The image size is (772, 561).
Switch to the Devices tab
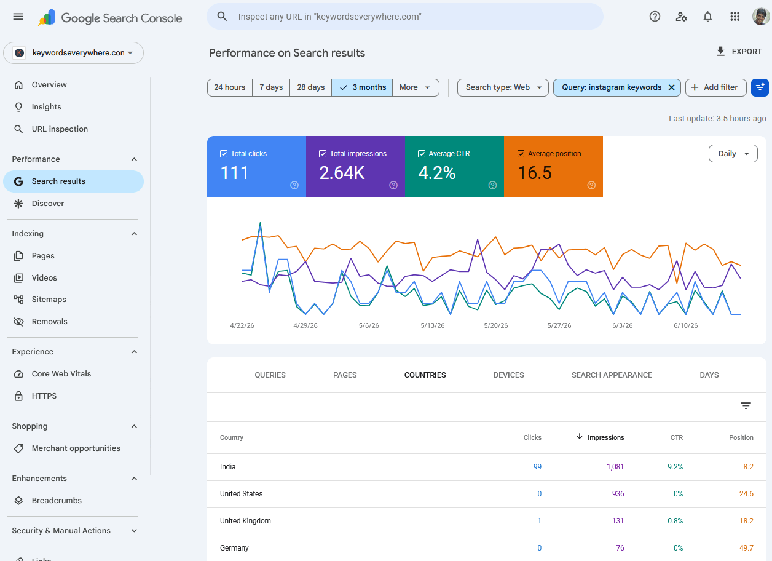point(509,375)
